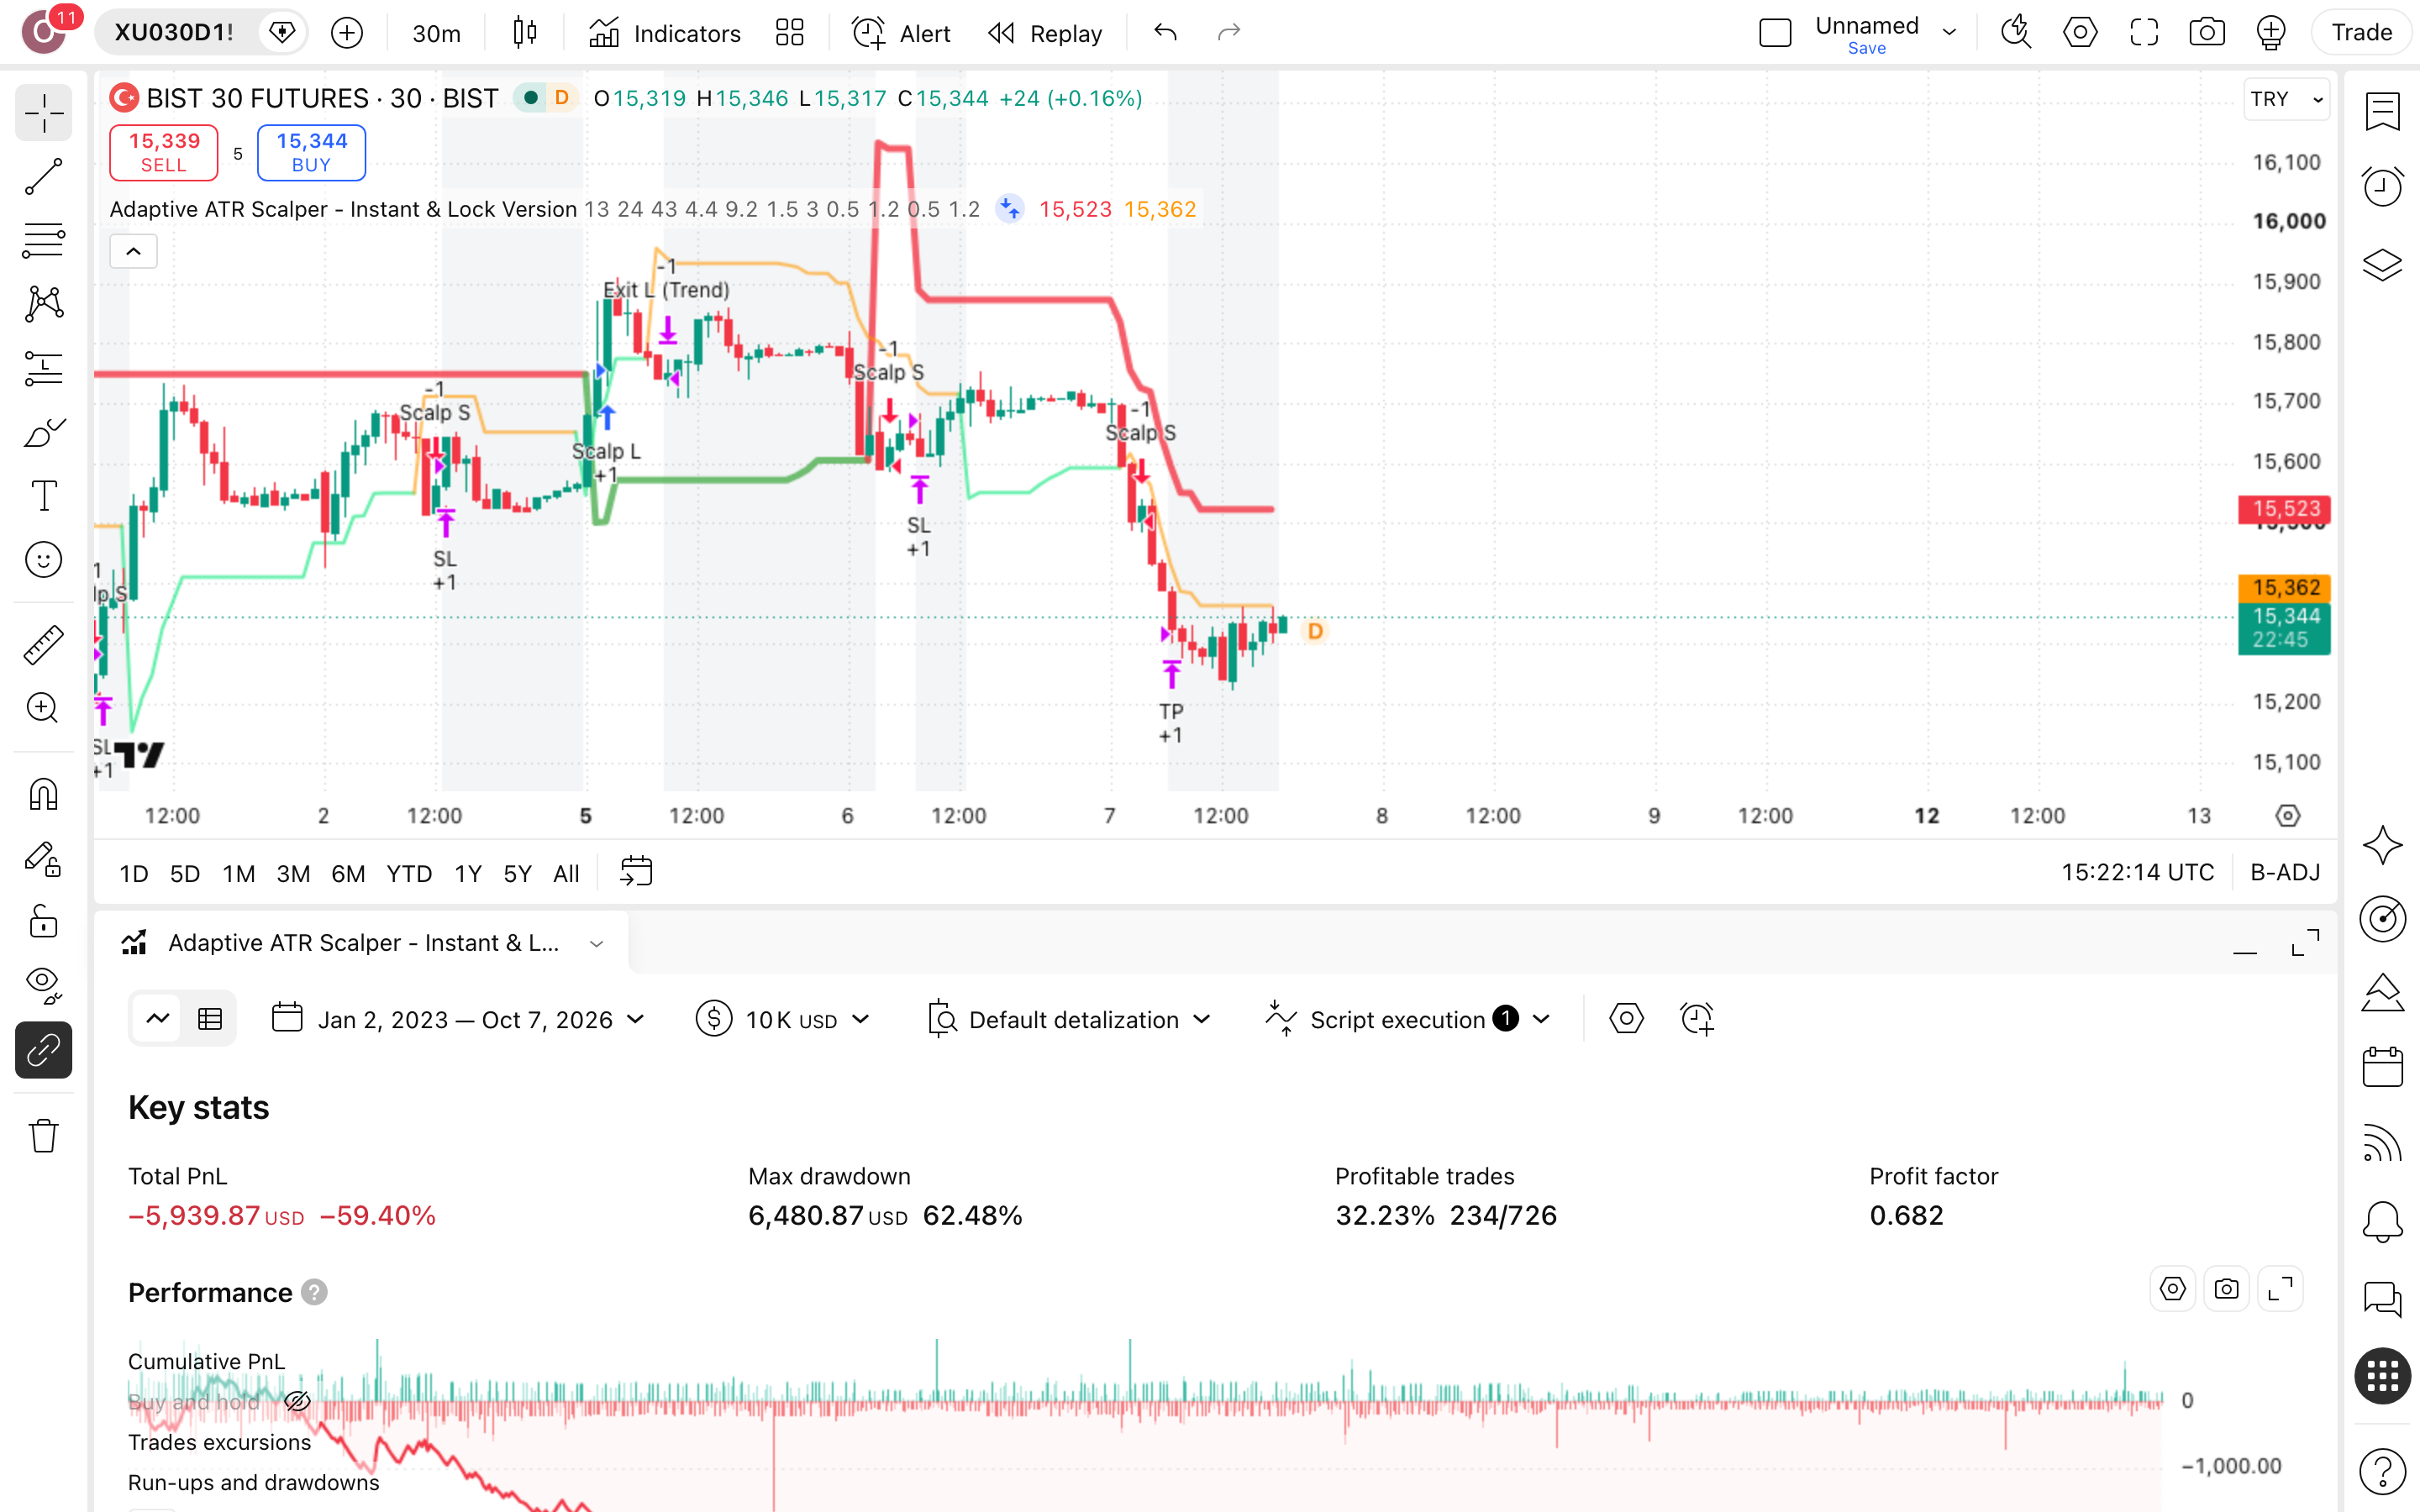The width and height of the screenshot is (2420, 1512).
Task: Select the text annotation tool
Action: (x=43, y=496)
